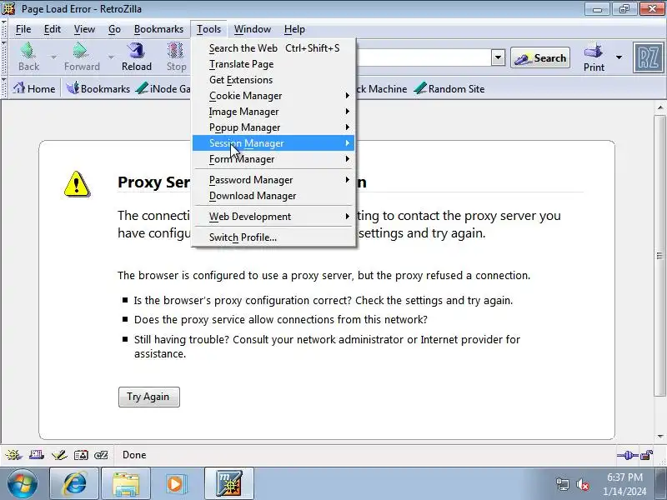
Task: Collapse the menu bar toolbar grippy
Action: point(4,29)
